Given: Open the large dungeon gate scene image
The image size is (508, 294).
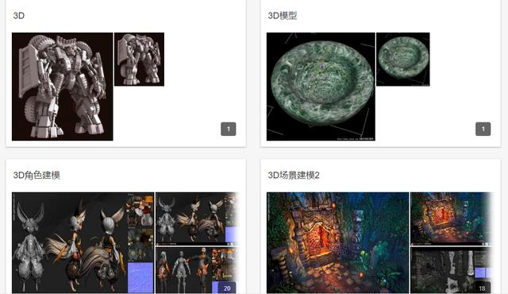Looking at the screenshot, I should pos(337,243).
